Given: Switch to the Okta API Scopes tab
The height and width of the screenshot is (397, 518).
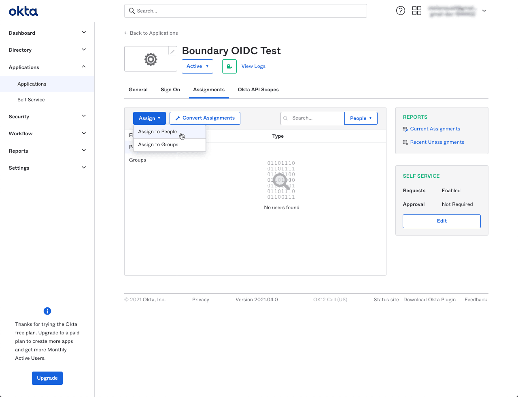Looking at the screenshot, I should (258, 90).
